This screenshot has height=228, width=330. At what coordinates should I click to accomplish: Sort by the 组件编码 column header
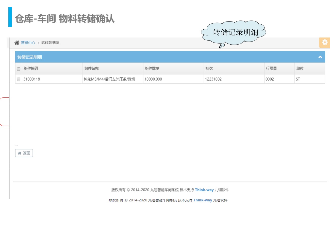tap(31, 69)
